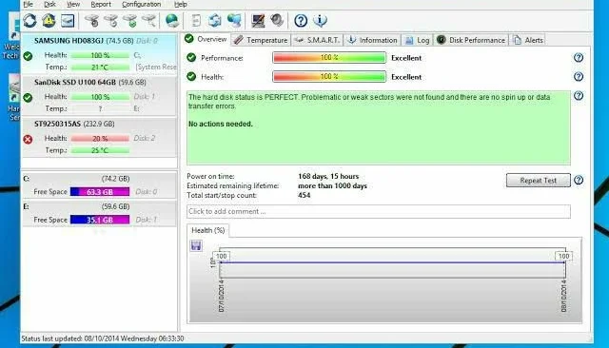
Task: Click the globe toolbar icon
Action: click(x=172, y=21)
